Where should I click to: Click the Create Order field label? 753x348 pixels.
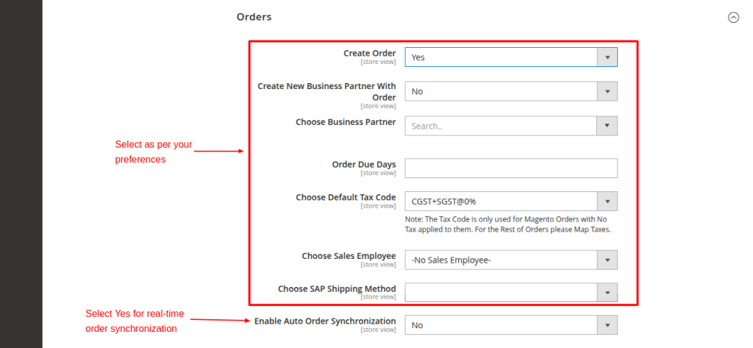[x=369, y=53]
